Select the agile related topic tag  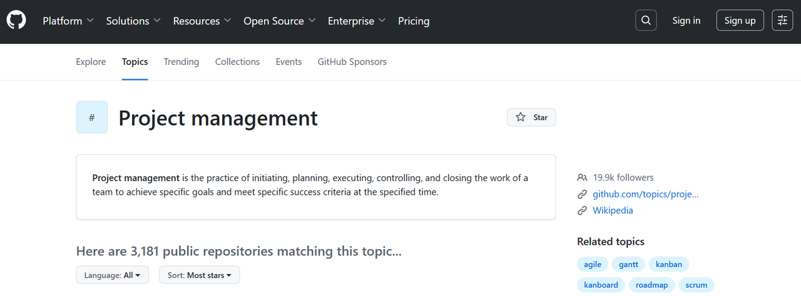coord(593,264)
